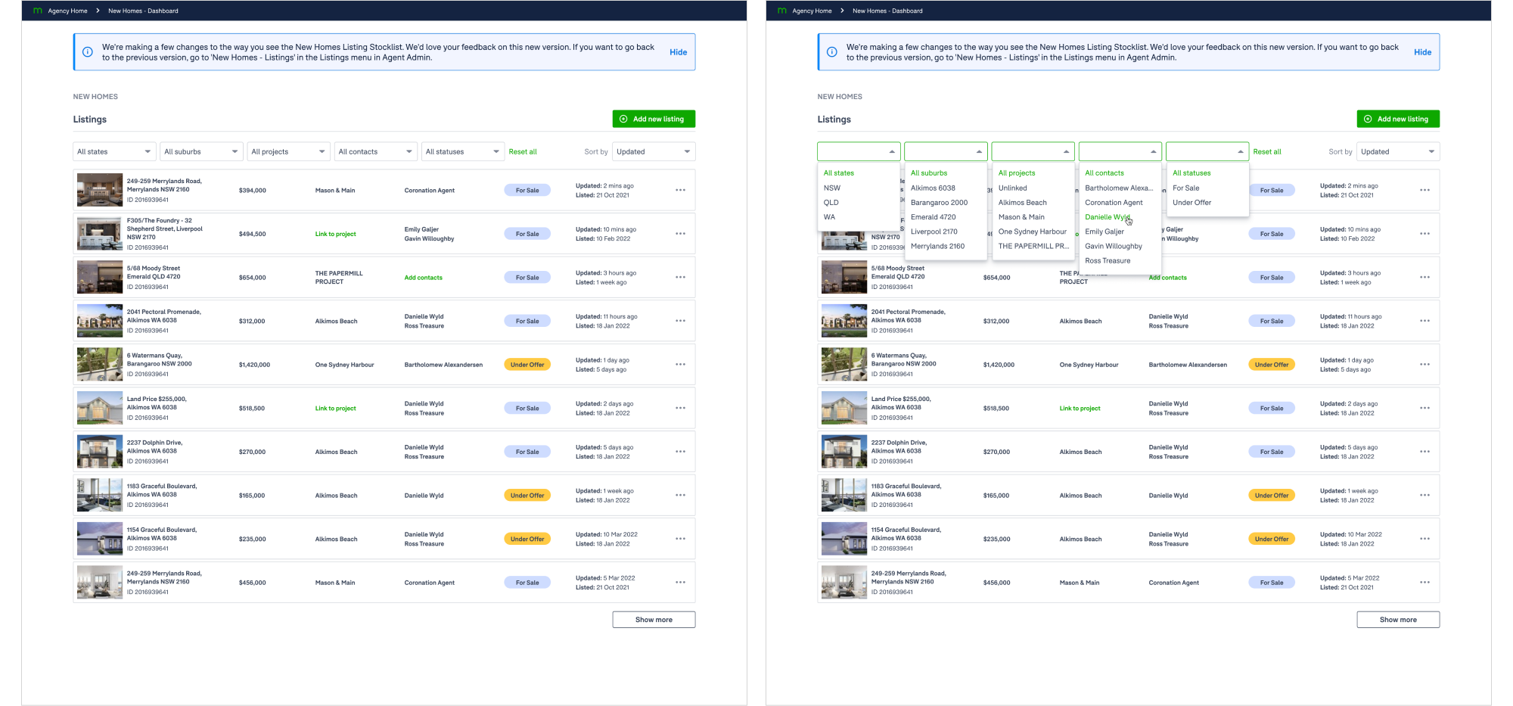Image resolution: width=1513 pixels, height=706 pixels.
Task: Open left screen's three-dot menu for $1,420,000 listing
Action: point(680,365)
